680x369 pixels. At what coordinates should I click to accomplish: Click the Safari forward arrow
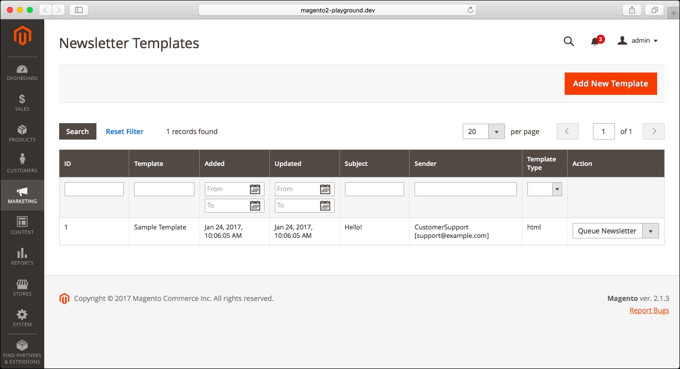point(59,10)
